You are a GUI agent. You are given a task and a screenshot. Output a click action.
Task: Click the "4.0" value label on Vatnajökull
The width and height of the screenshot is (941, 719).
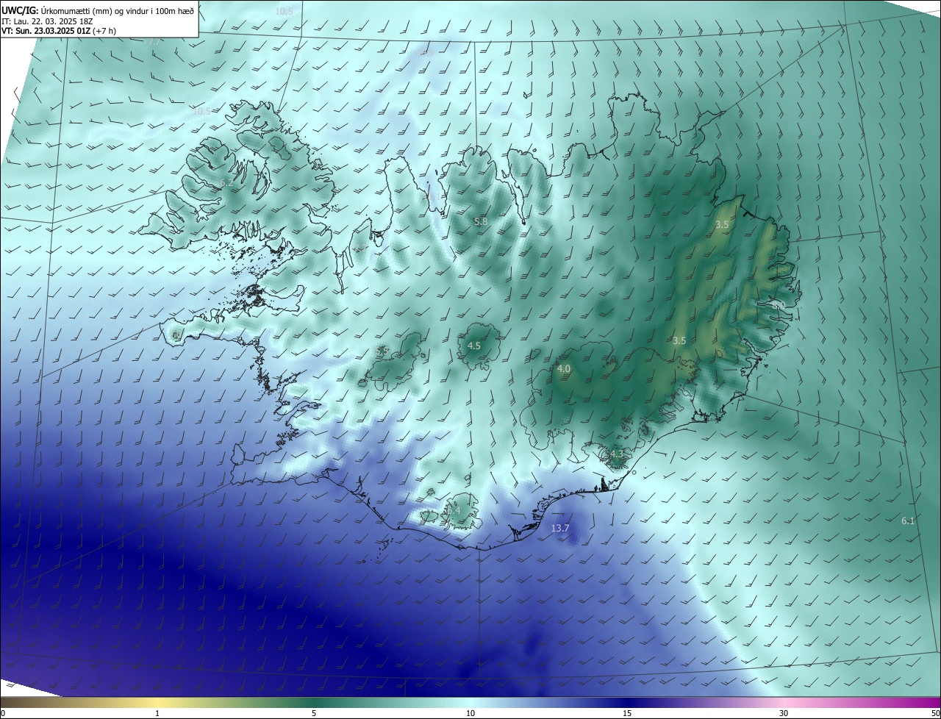tap(564, 369)
